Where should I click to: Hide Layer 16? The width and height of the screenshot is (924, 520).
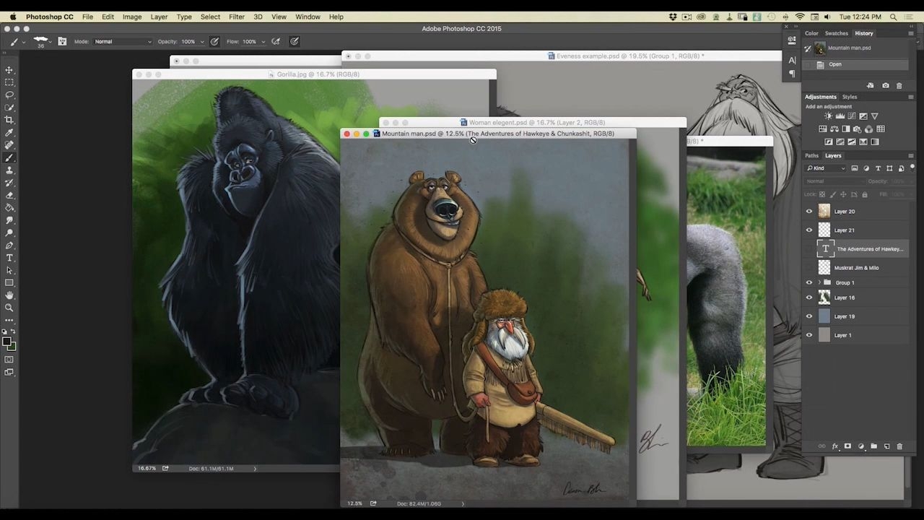tap(809, 298)
